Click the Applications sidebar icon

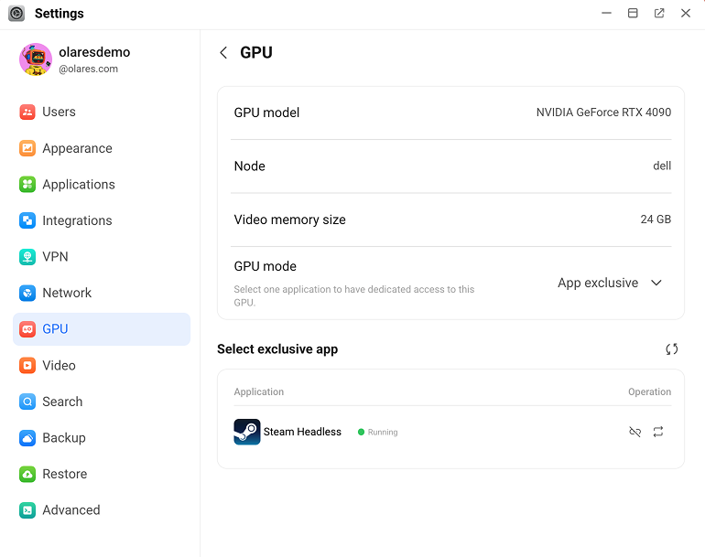tap(27, 184)
